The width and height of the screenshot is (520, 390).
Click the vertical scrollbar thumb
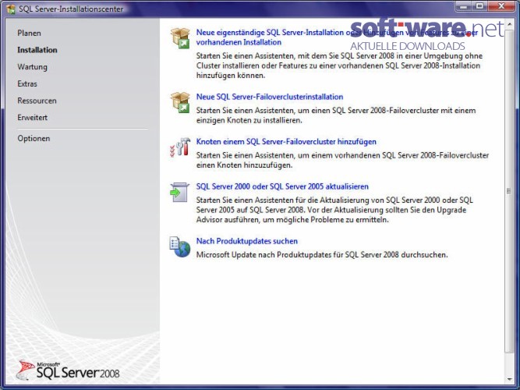509,191
